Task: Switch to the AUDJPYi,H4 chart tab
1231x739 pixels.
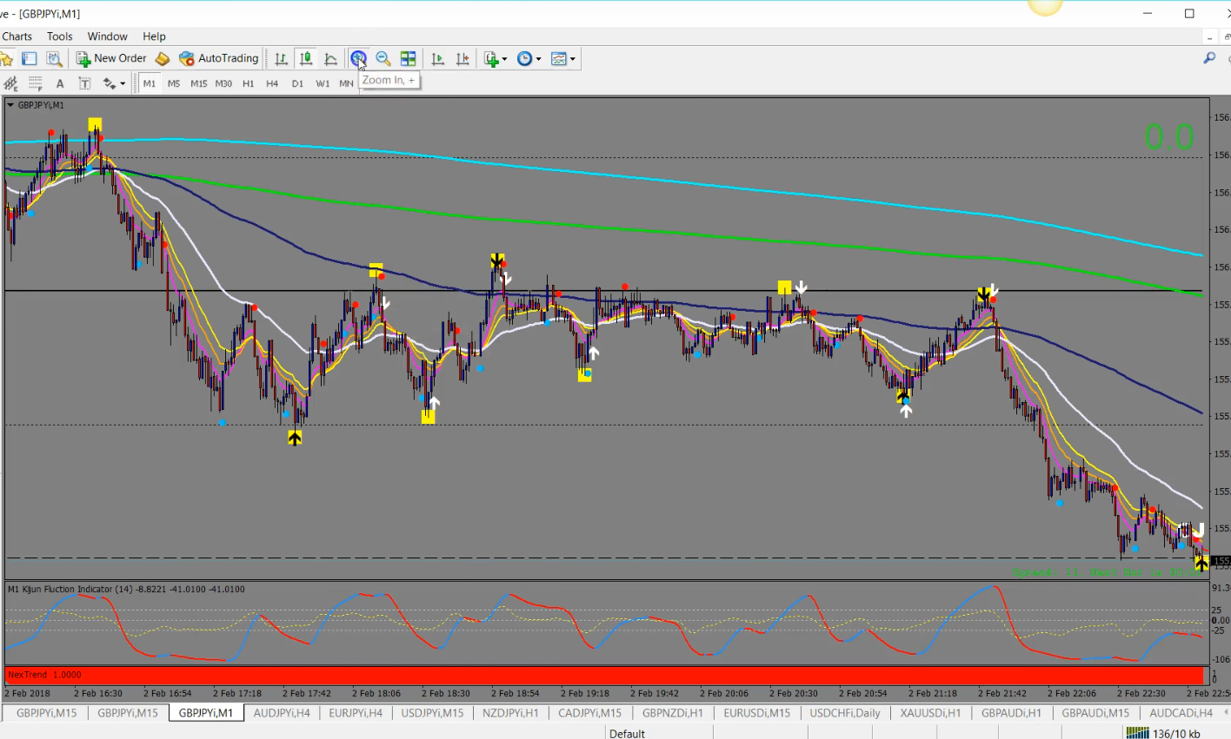Action: [282, 713]
